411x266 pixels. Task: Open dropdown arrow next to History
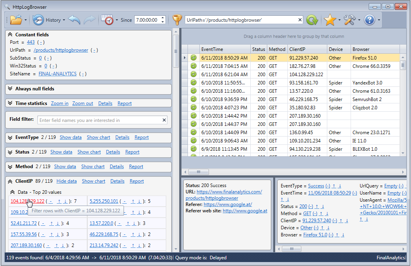pos(64,20)
